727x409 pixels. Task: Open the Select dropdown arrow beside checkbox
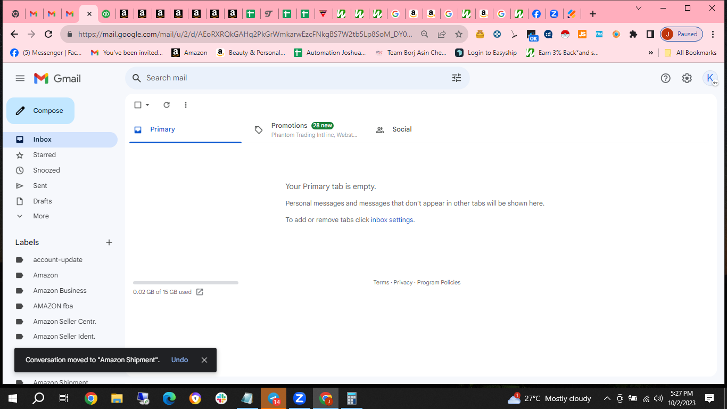point(147,105)
